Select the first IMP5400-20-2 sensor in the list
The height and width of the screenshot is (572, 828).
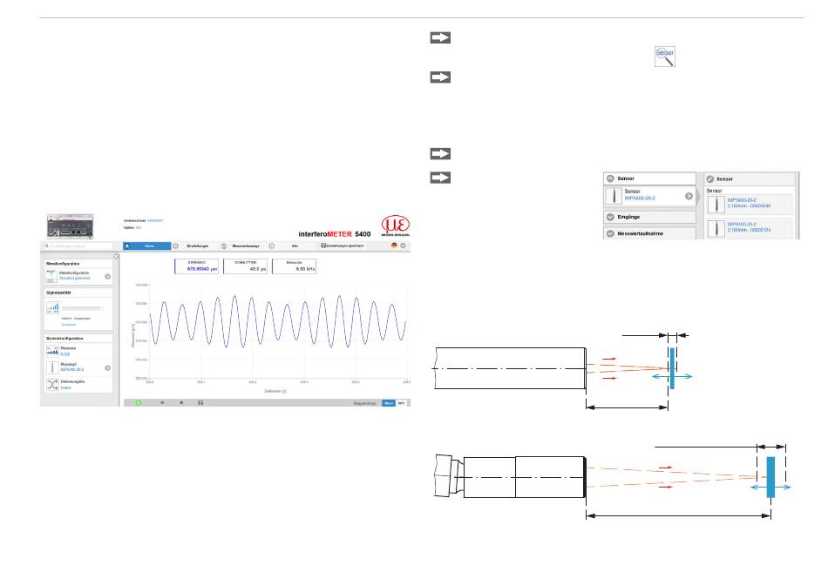click(750, 204)
